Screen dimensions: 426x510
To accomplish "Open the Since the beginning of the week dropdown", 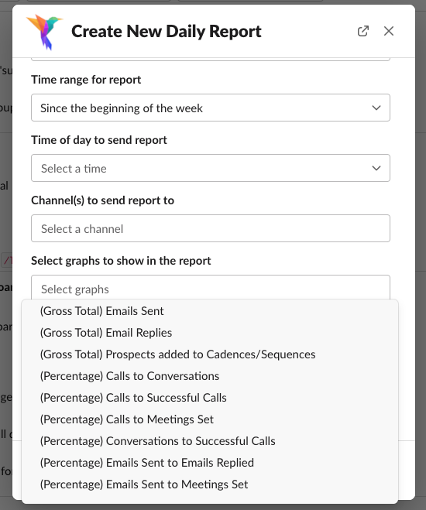I will (211, 108).
